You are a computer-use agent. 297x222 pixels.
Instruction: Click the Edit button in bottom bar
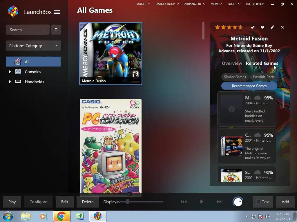click(x=65, y=202)
